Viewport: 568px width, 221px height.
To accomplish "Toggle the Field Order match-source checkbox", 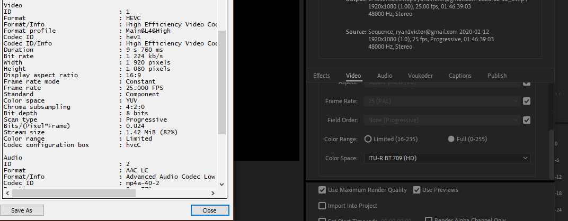I will point(526,120).
